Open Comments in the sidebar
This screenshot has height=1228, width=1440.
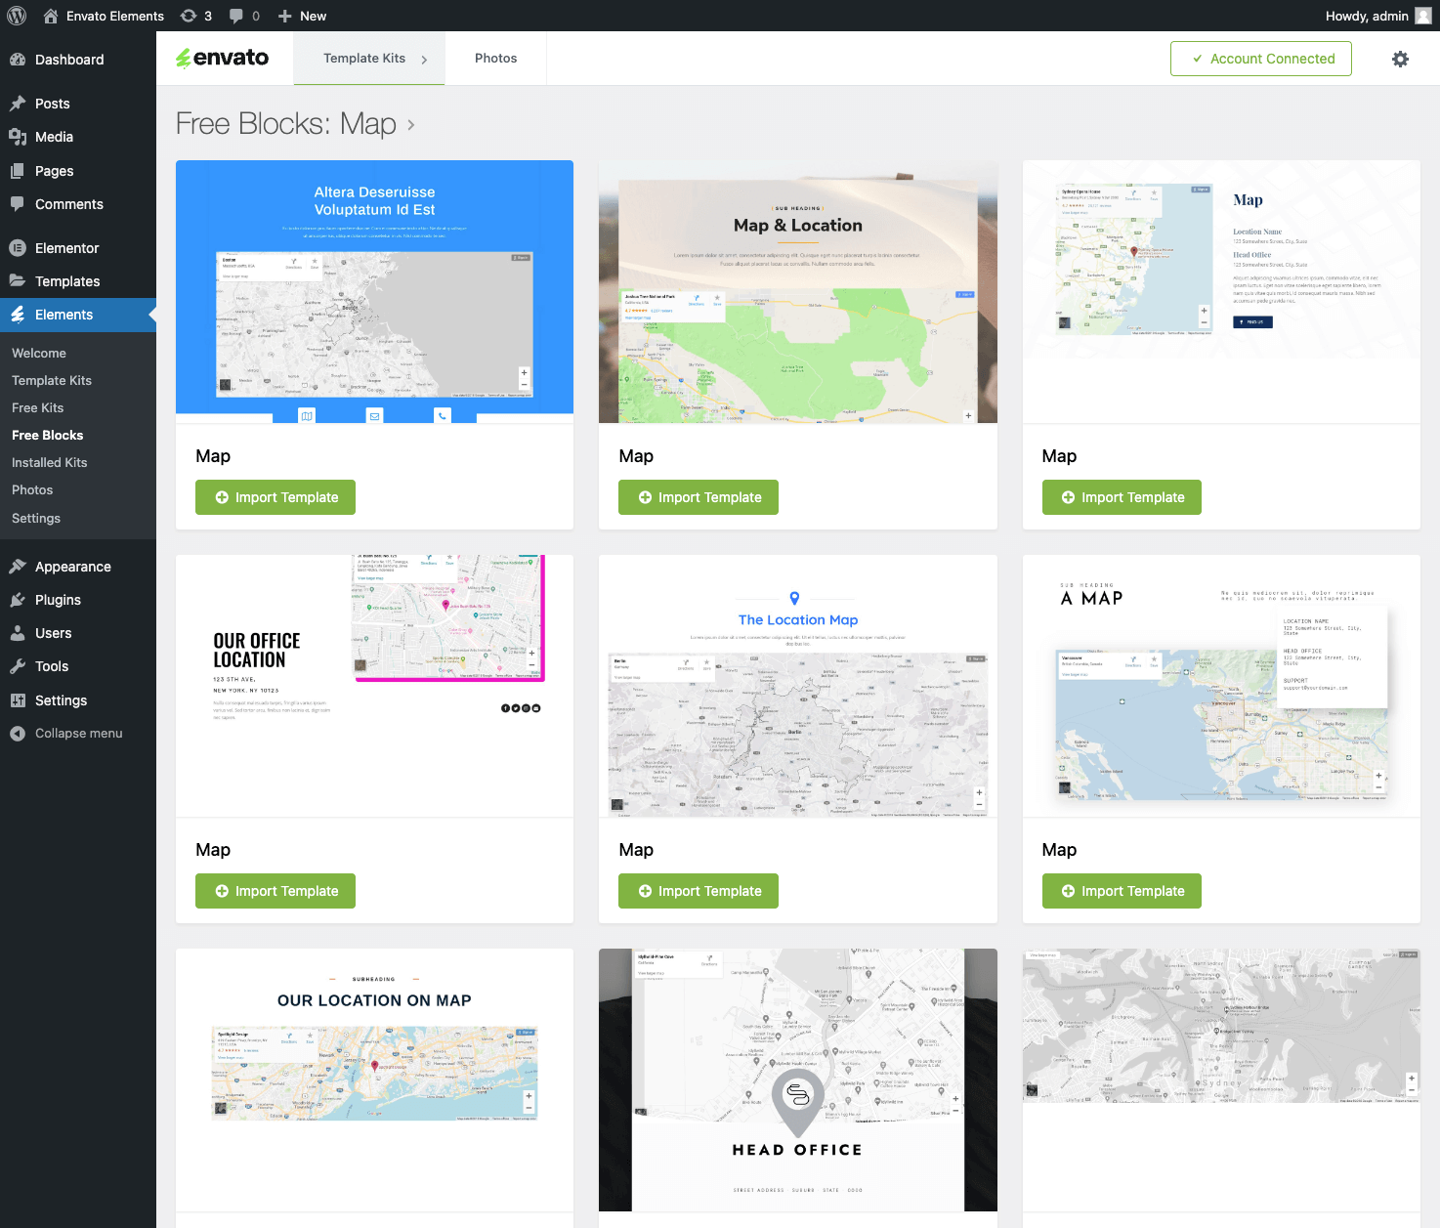tap(78, 204)
